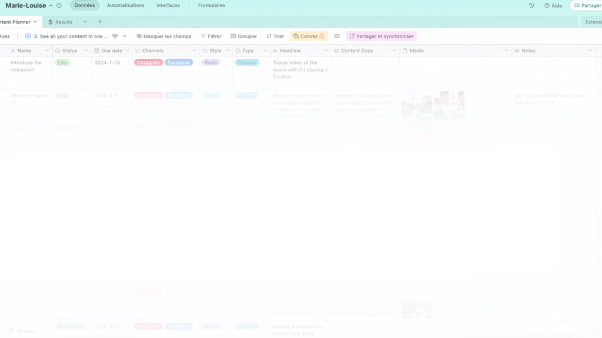602x338 pixels.
Task: Open the Channels column dropdown arrow
Action: pyautogui.click(x=195, y=51)
